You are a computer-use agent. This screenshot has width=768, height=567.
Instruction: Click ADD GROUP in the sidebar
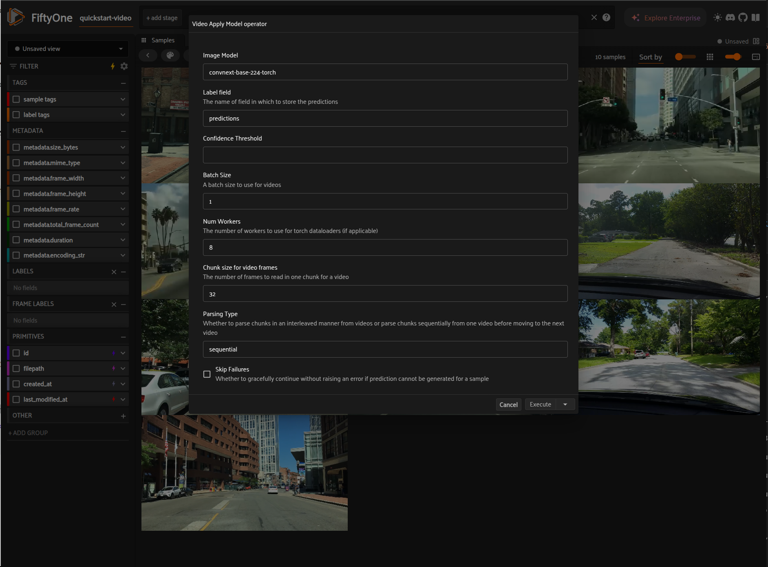point(28,433)
